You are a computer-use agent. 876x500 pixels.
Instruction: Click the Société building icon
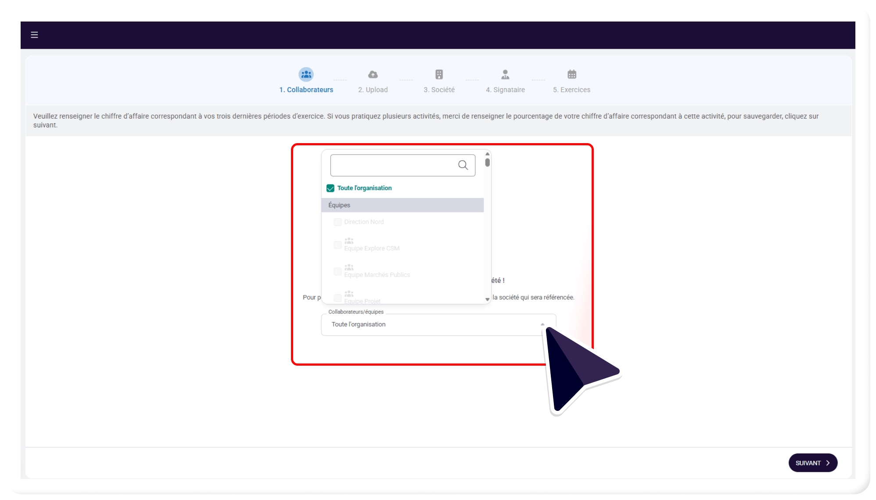click(439, 74)
